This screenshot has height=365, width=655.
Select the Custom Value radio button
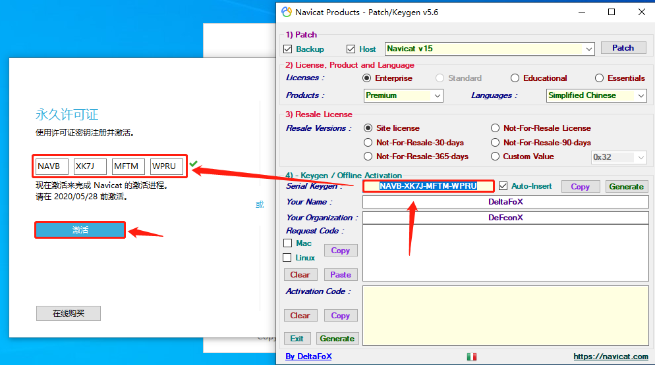[x=495, y=157]
